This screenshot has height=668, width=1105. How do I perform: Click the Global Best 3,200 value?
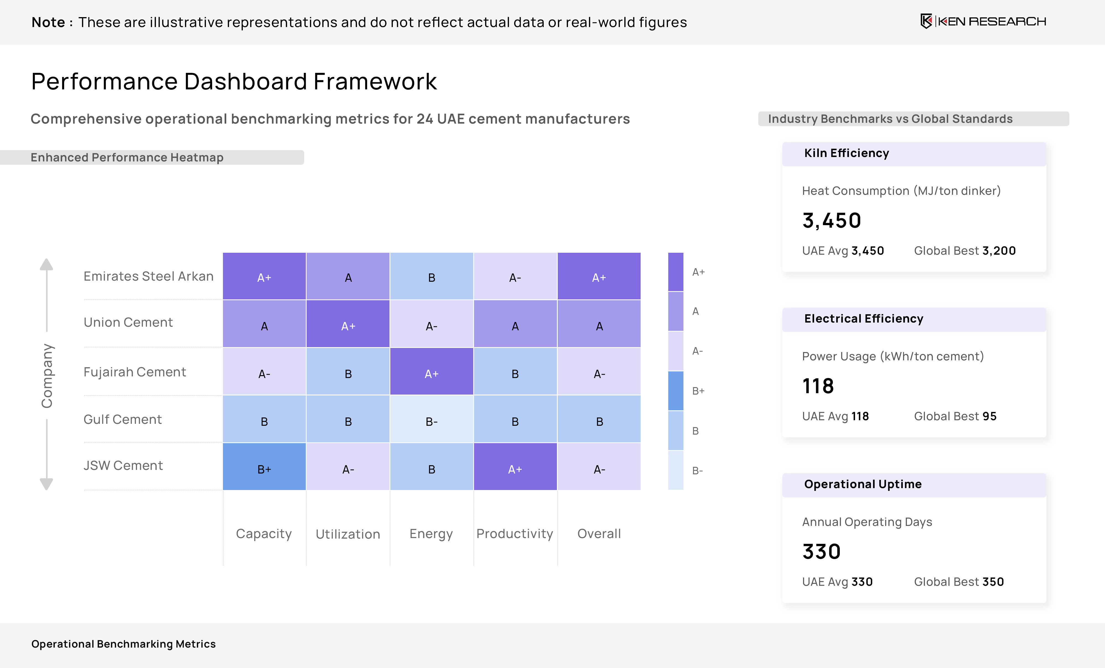[999, 251]
